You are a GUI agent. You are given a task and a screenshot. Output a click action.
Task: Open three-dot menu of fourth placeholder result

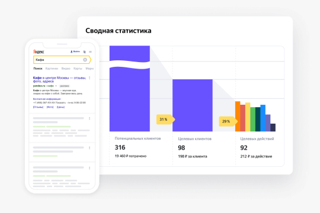89,168
